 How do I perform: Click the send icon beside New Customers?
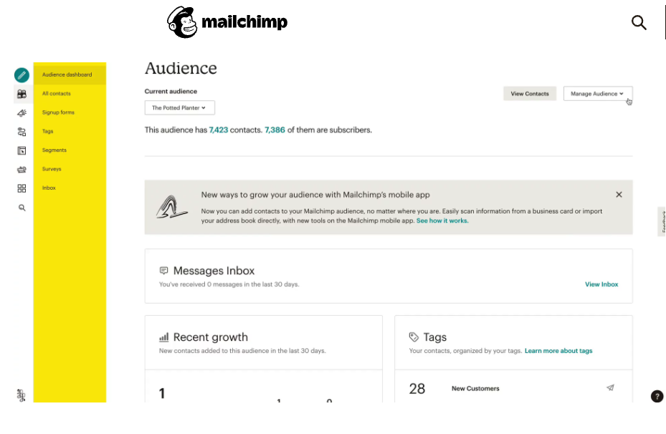[610, 387]
